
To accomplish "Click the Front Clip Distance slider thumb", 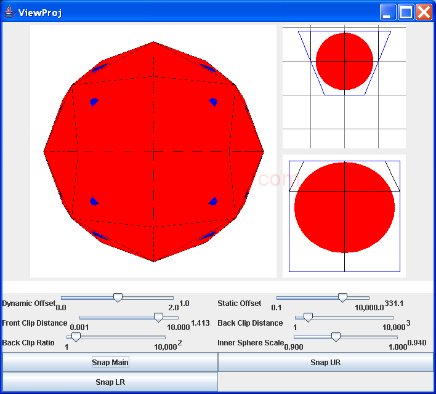I will click(158, 317).
